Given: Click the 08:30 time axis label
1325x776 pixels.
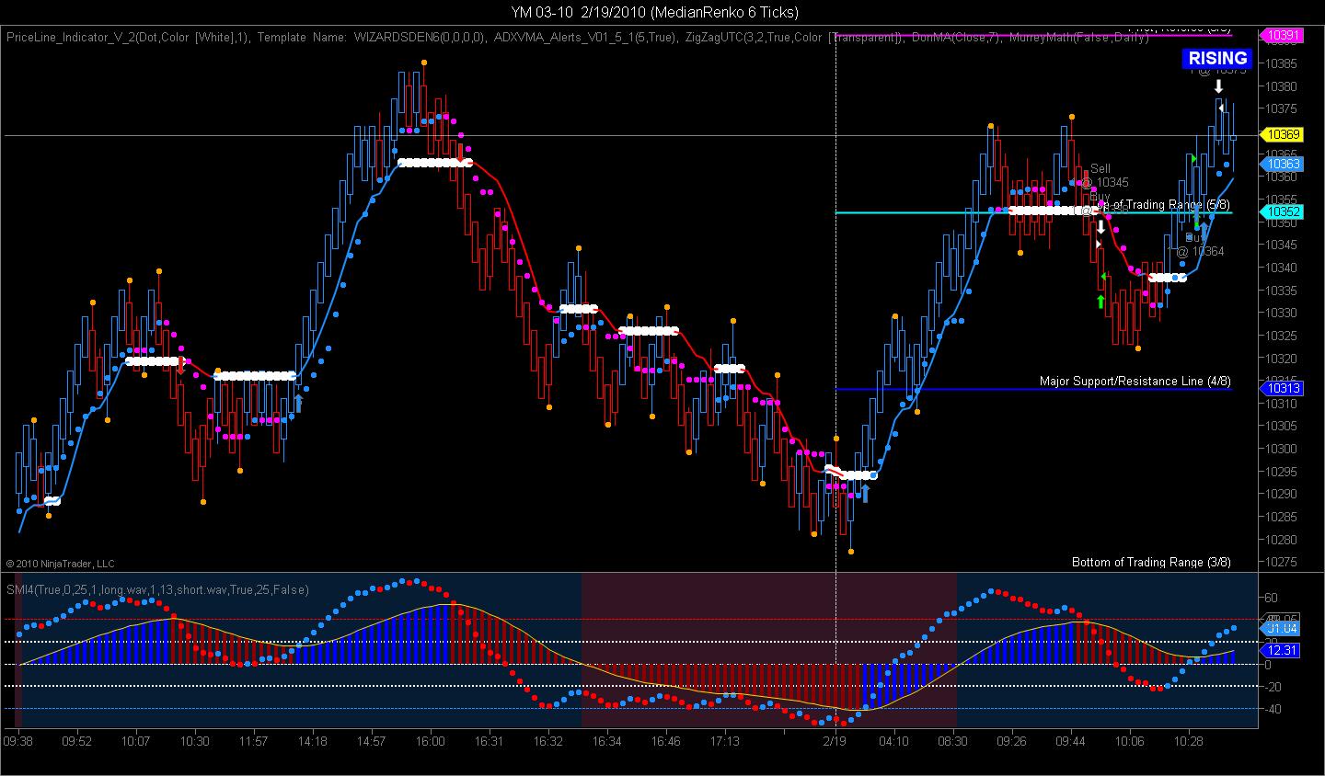Looking at the screenshot, I should coord(952,741).
